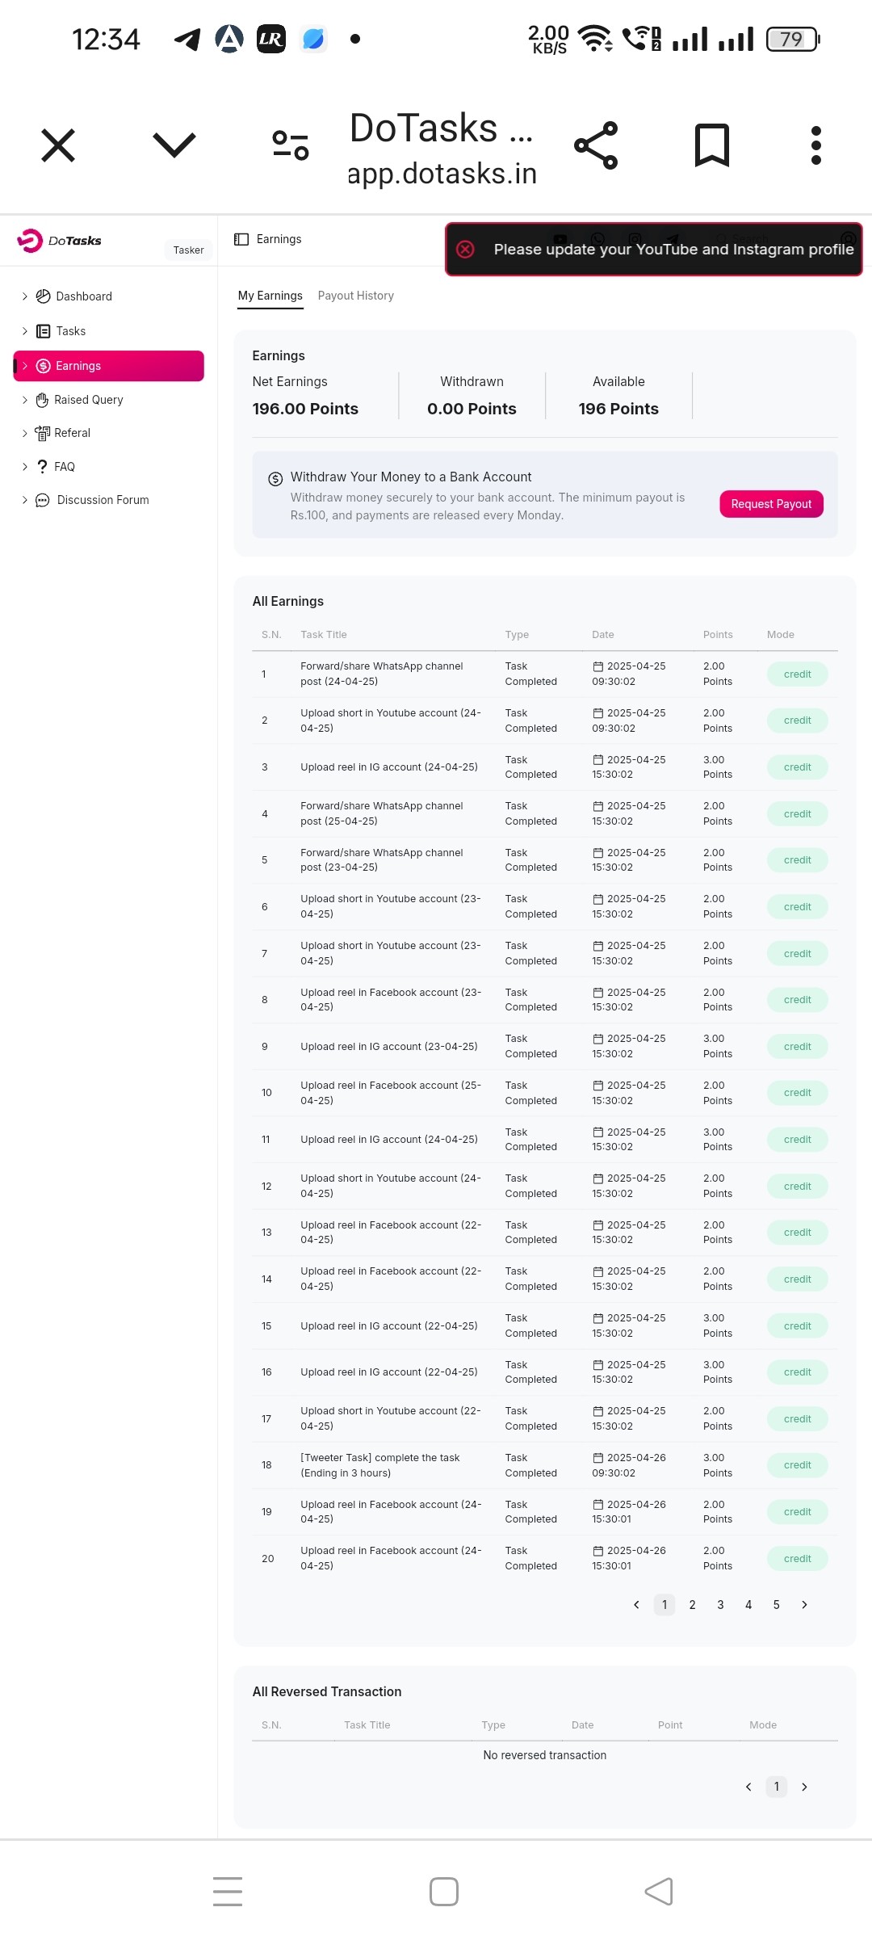Screen dimensions: 872x1945
Task: Previous page arrow in Reversed Transaction
Action: click(x=748, y=1787)
